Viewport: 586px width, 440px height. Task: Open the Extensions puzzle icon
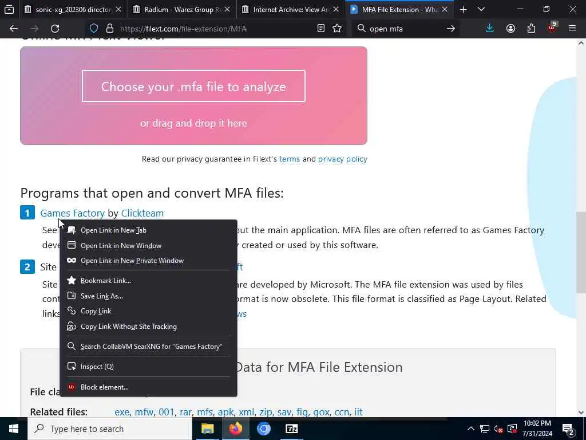531,29
